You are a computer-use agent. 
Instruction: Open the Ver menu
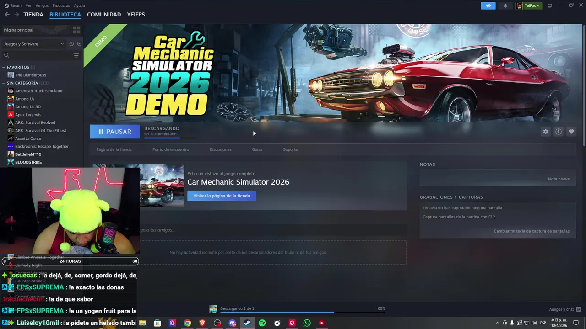[28, 5]
